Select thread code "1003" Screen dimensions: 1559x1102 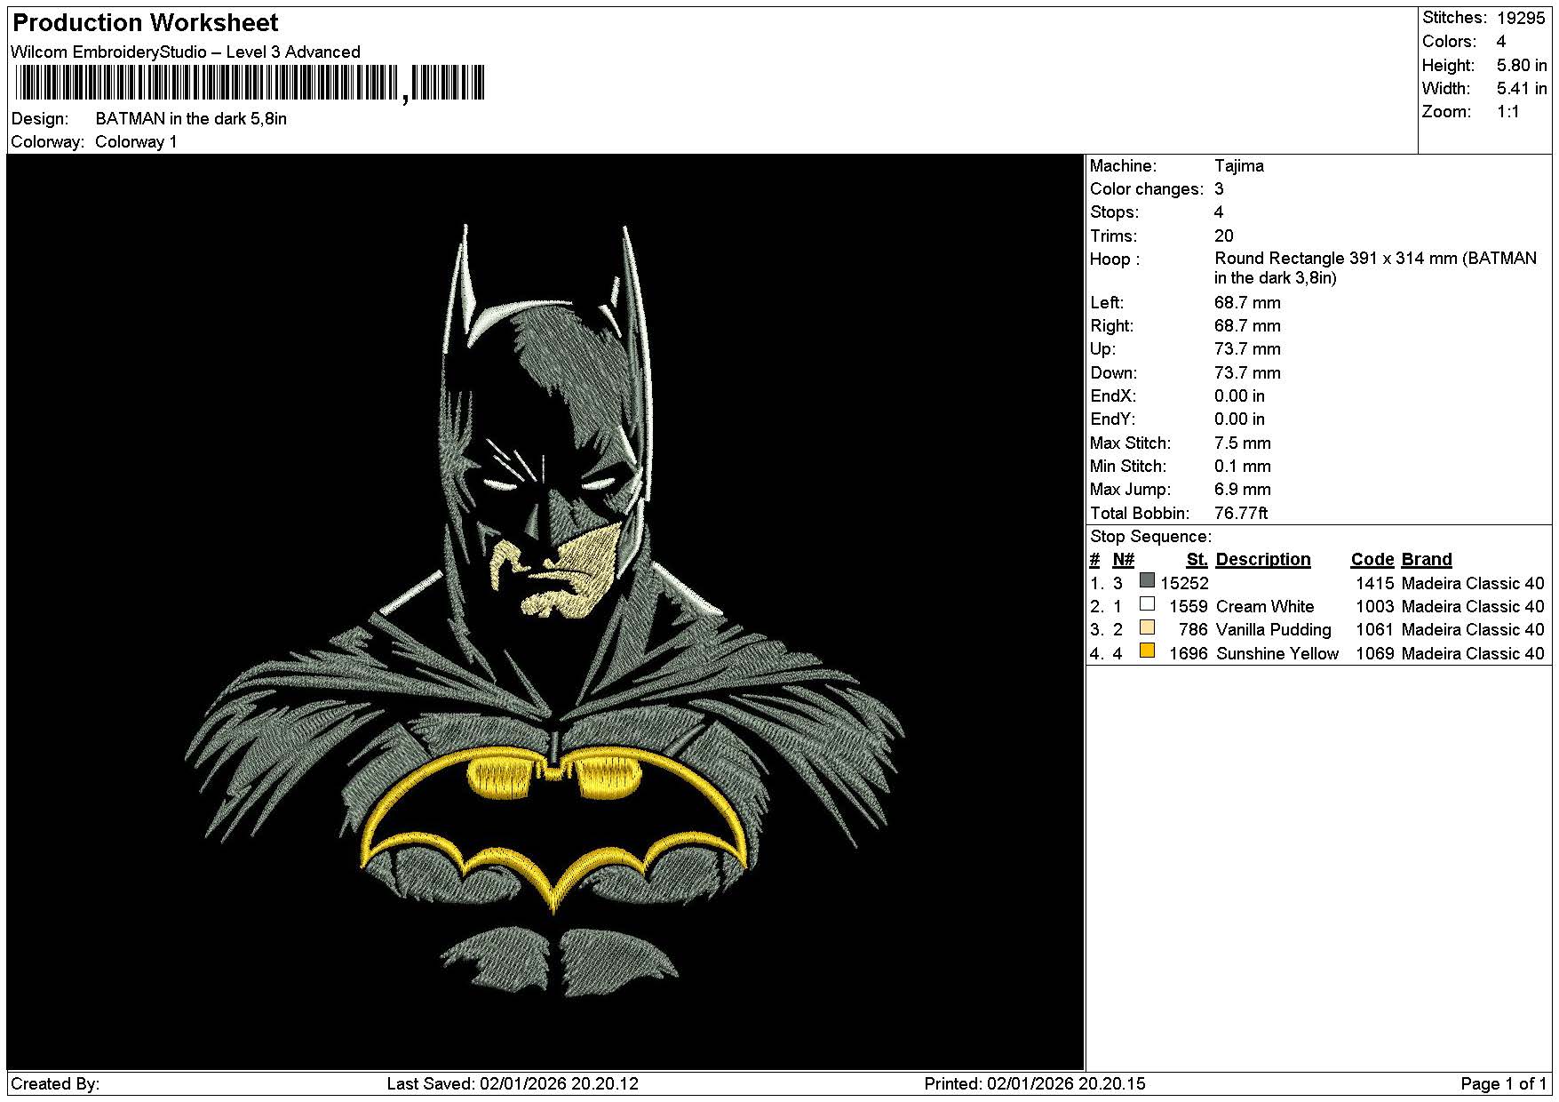pyautogui.click(x=1375, y=607)
